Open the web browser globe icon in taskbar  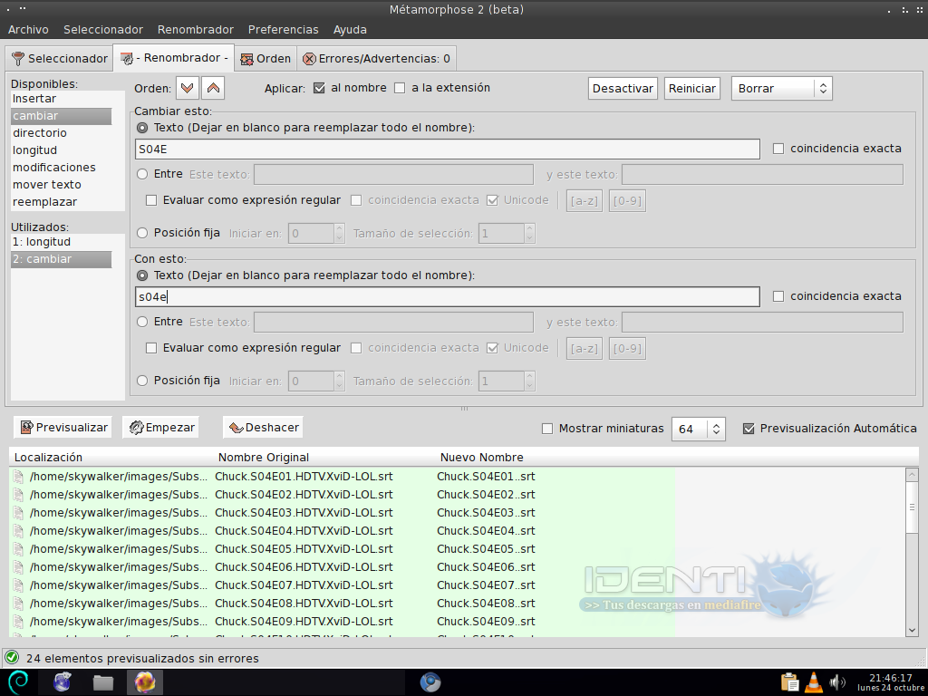pyautogui.click(x=63, y=682)
